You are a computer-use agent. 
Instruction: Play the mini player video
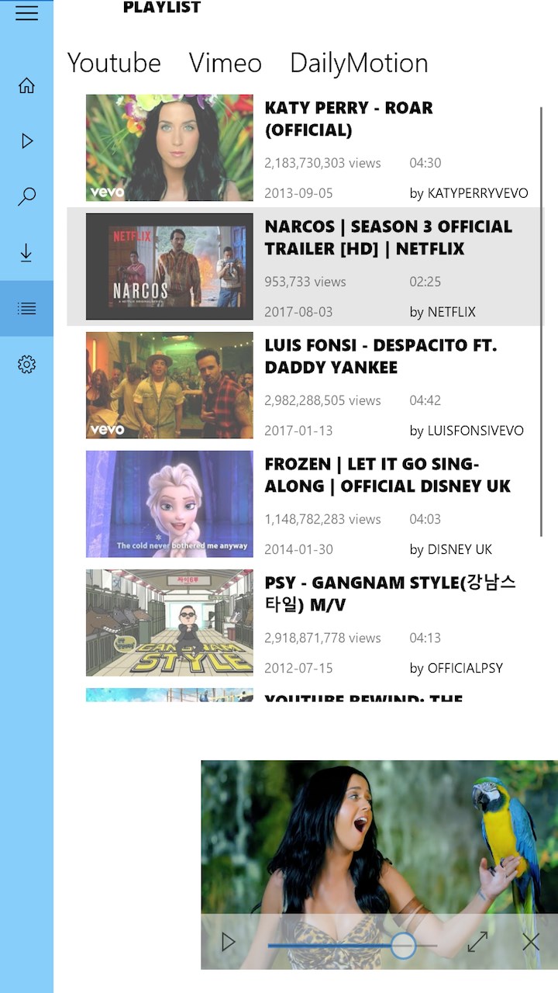(x=228, y=943)
